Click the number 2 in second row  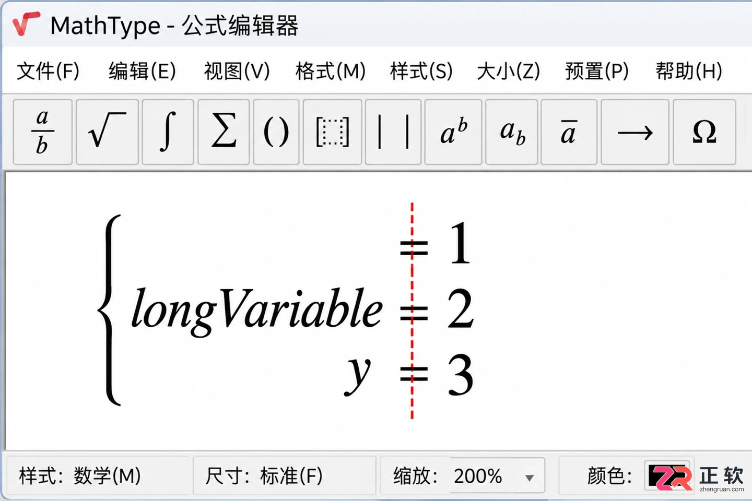460,309
